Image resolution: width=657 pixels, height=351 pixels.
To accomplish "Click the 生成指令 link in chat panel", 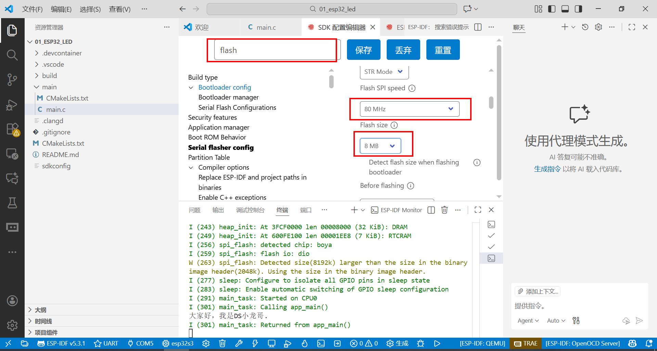I will 547,169.
